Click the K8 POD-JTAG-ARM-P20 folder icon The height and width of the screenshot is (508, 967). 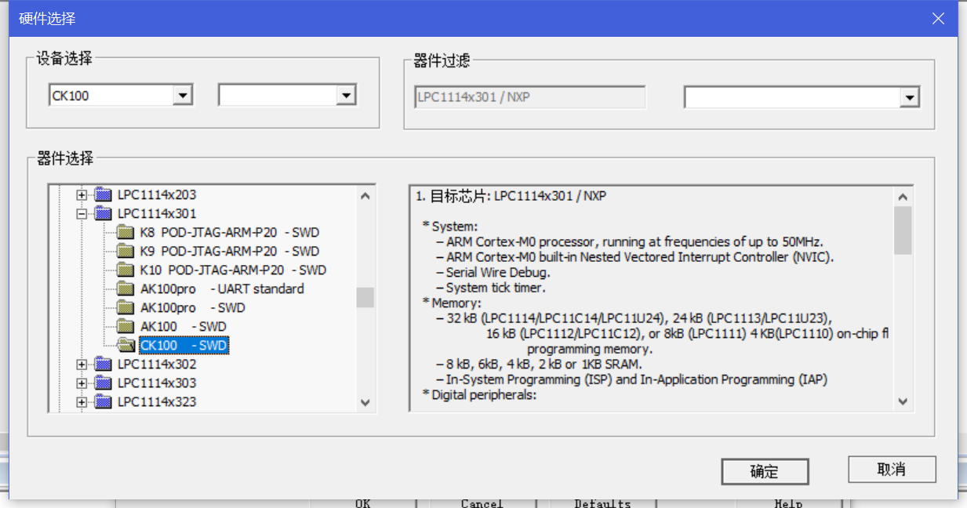tap(126, 232)
